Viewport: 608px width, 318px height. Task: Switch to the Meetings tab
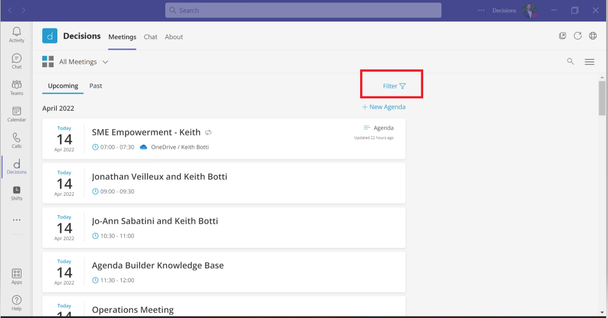(x=122, y=37)
